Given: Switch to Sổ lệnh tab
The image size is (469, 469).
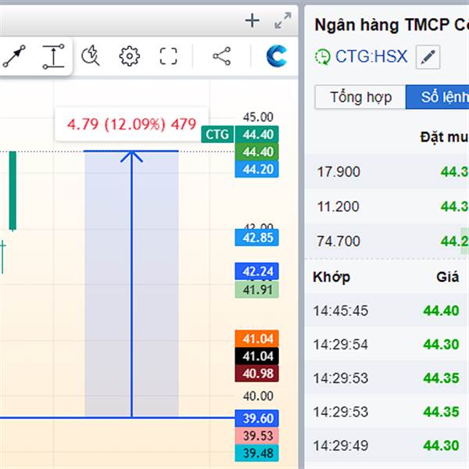Looking at the screenshot, I should [x=437, y=97].
